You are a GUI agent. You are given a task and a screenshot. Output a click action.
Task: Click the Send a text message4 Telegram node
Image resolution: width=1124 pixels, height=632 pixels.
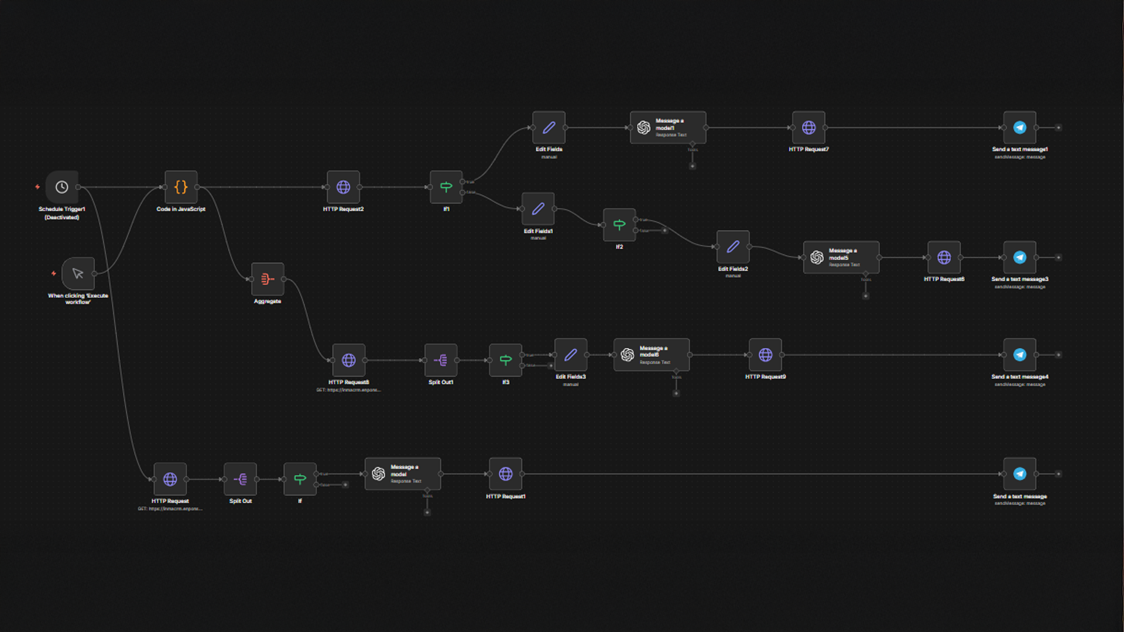1019,355
